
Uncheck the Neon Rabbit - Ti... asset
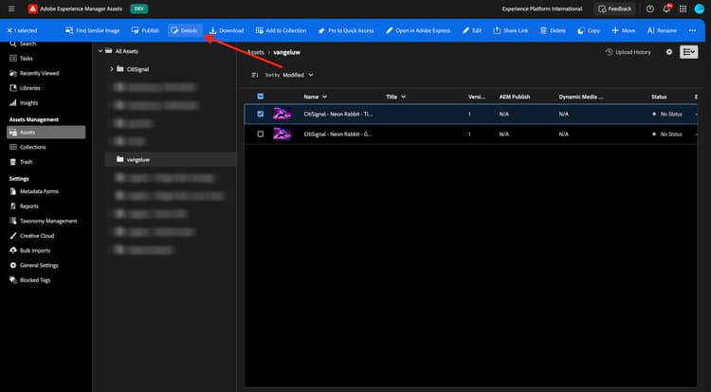pos(261,114)
